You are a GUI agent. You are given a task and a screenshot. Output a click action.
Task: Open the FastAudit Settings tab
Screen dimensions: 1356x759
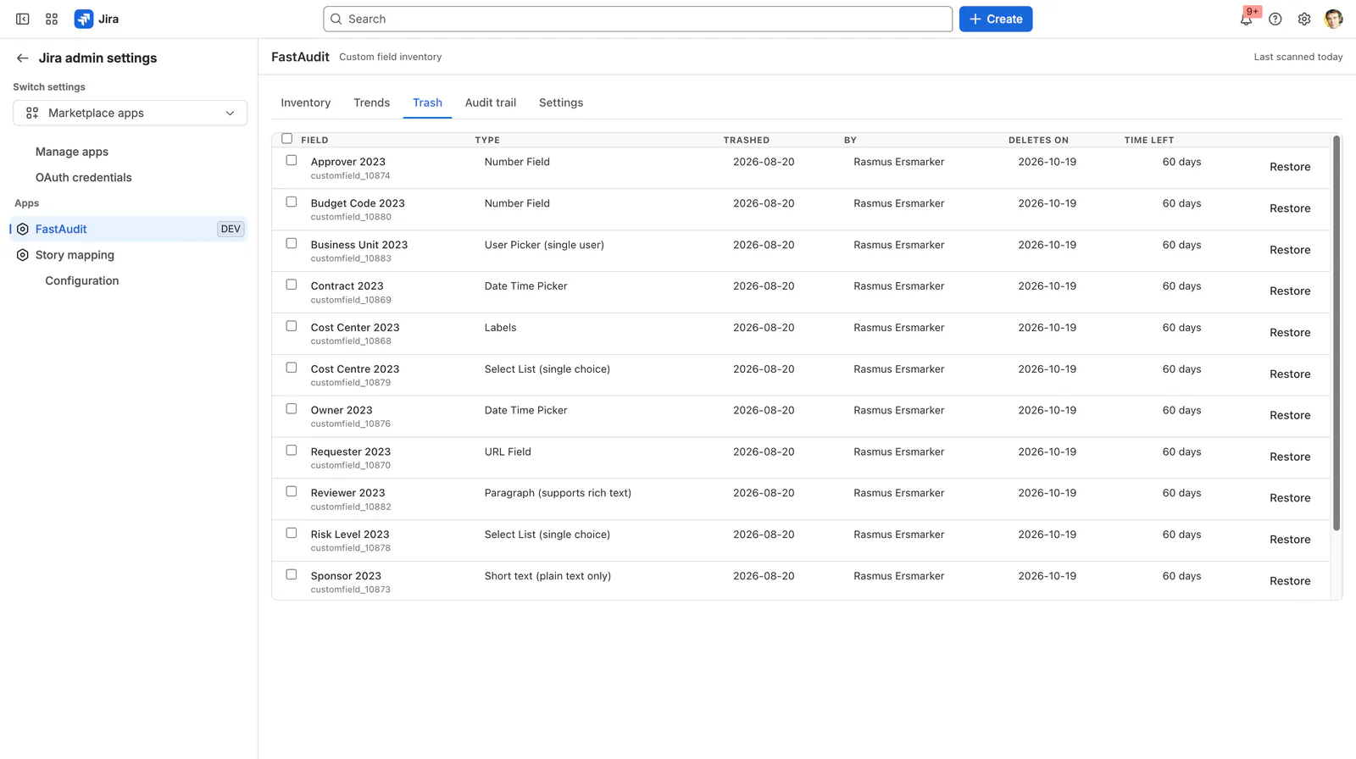tap(561, 102)
